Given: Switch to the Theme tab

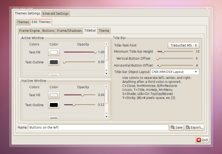Looking at the screenshot, I should click(x=104, y=30).
